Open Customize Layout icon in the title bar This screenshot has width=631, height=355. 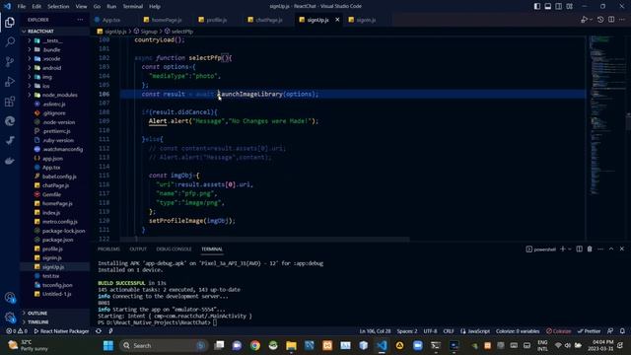pyautogui.click(x=570, y=7)
